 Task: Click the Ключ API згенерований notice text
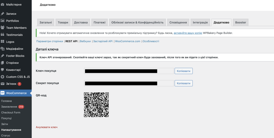tap(129, 57)
